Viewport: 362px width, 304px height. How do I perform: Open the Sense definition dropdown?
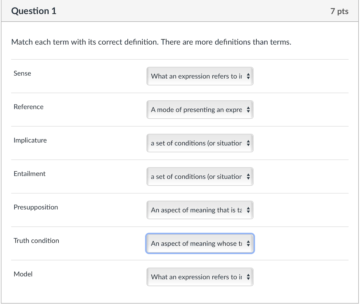(x=200, y=76)
